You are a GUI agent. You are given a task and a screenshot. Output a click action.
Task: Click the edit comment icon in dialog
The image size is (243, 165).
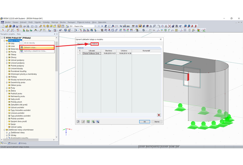click(83, 122)
